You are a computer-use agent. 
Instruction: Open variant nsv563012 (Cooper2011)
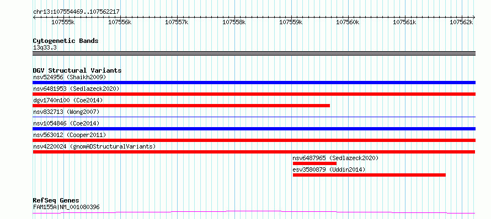pos(70,135)
